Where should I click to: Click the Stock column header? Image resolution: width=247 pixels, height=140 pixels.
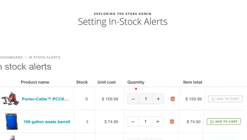click(x=82, y=82)
